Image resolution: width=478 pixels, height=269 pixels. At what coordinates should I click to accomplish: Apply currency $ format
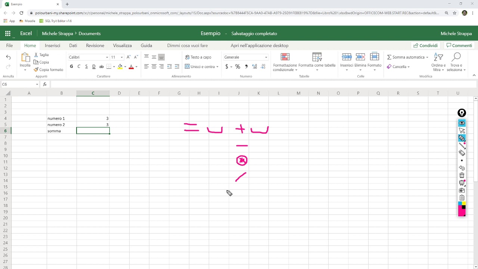point(227,67)
